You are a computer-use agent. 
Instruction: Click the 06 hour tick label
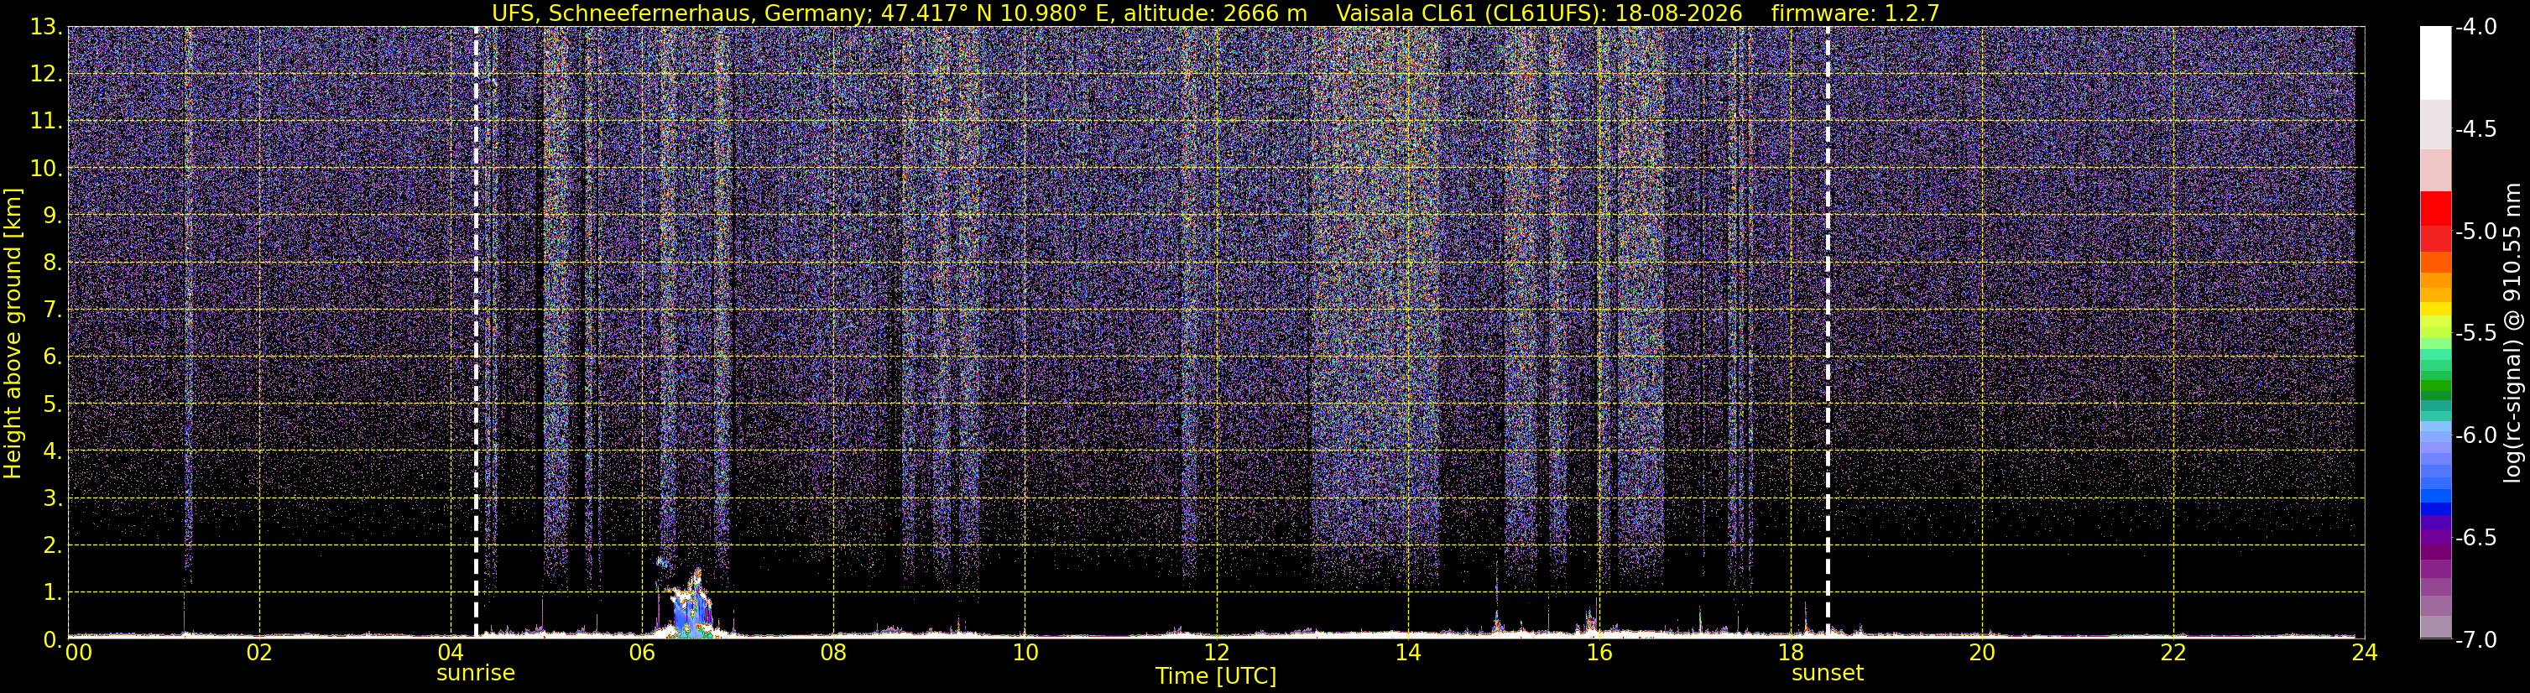click(x=642, y=653)
